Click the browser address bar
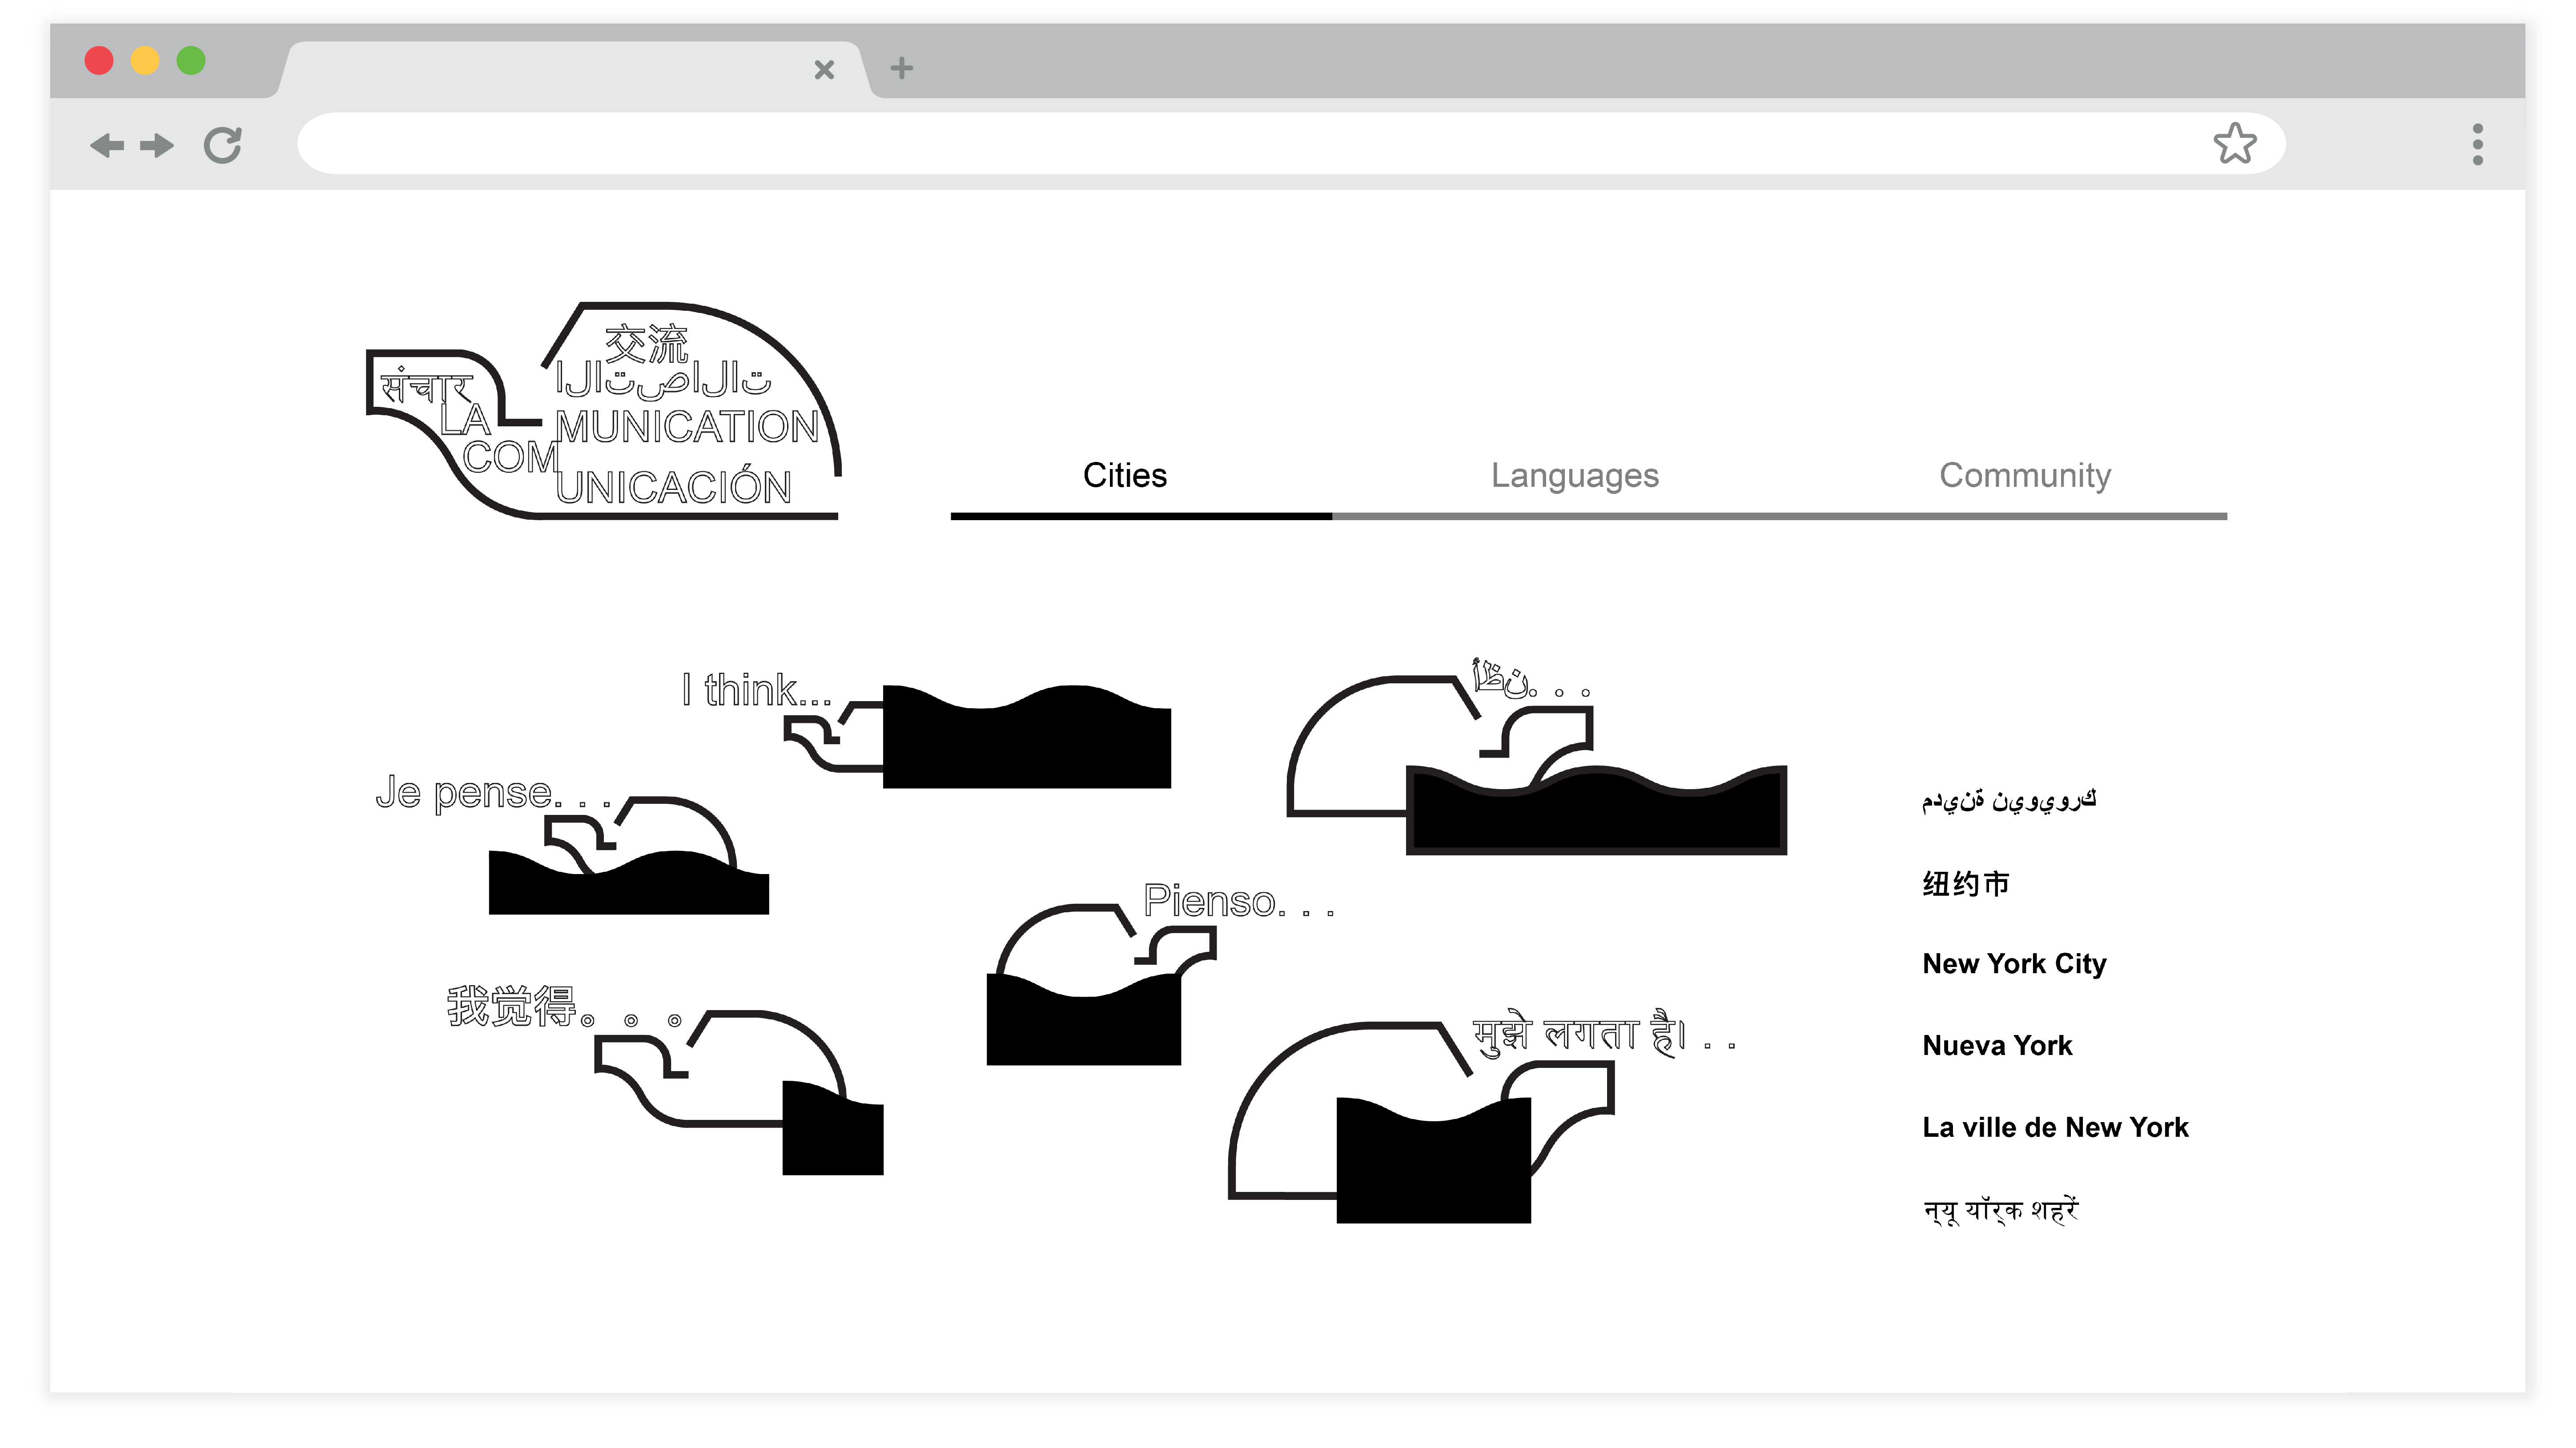Image resolution: width=2576 pixels, height=1448 pixels. pyautogui.click(x=1290, y=143)
